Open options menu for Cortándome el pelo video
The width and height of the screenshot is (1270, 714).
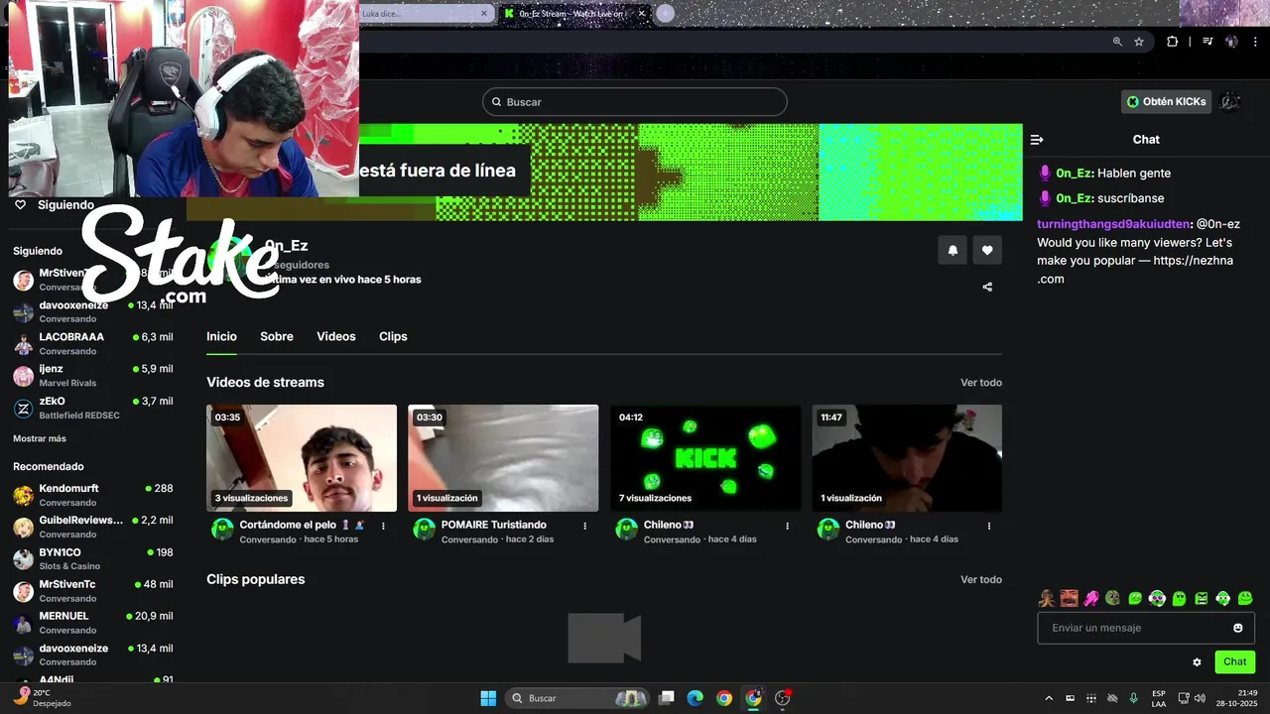(x=383, y=526)
